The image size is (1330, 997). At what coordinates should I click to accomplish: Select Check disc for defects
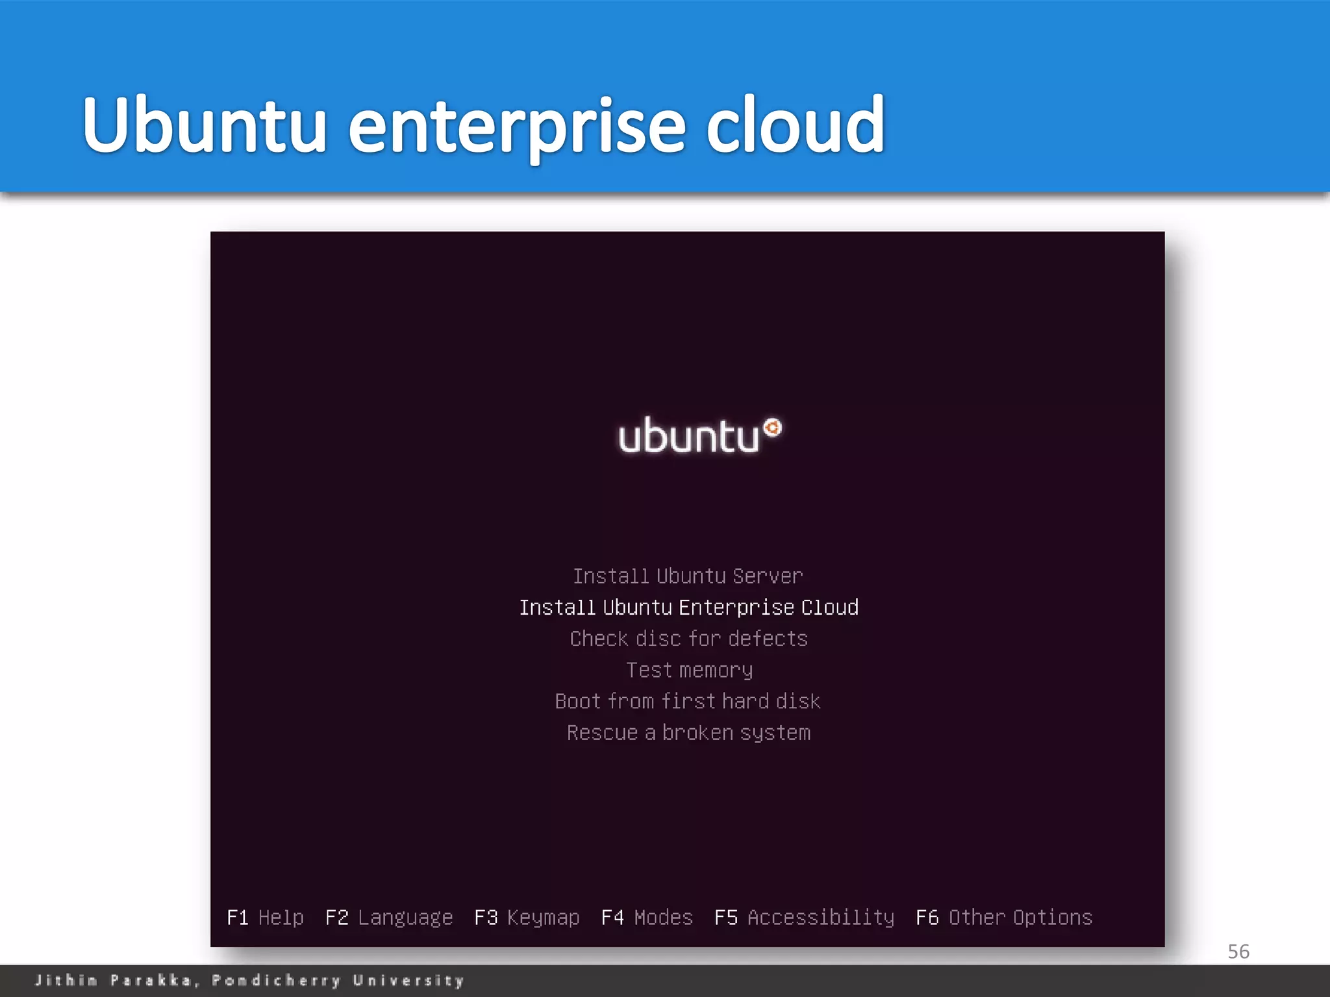point(688,639)
